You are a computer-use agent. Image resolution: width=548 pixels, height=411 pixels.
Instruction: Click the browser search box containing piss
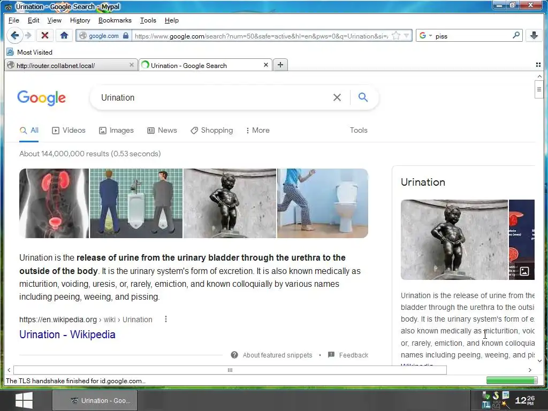click(472, 36)
